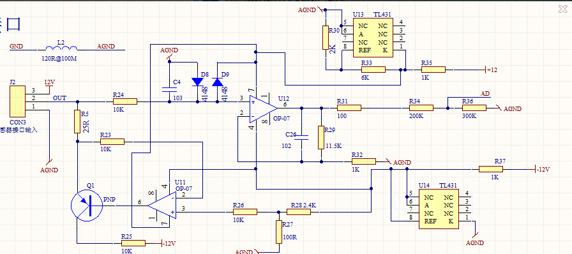Select resistor R24 symbol
This screenshot has height=254, width=572.
(124, 101)
